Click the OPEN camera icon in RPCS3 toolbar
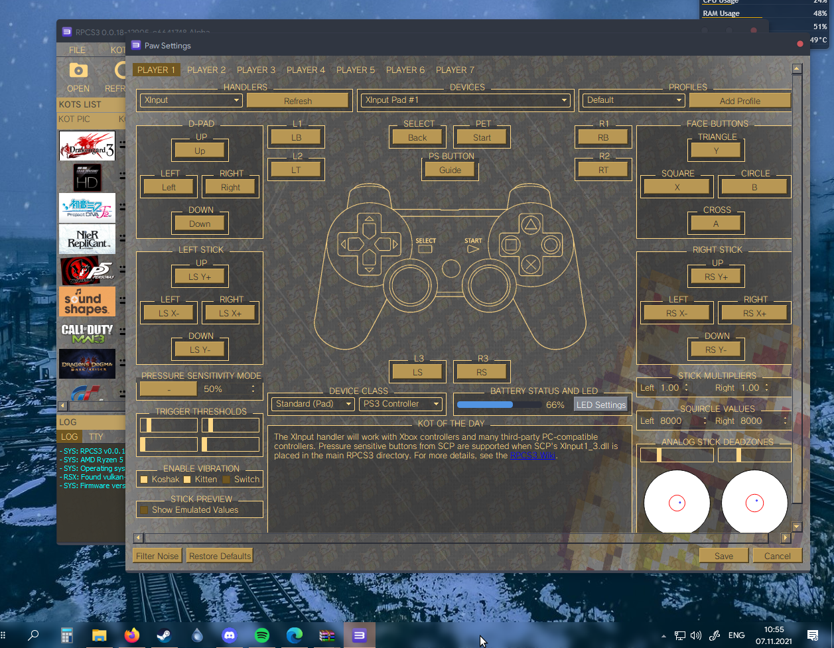834x648 pixels. 78,70
